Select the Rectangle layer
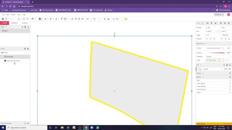This screenshot has width=232, height=130. coord(15,57)
